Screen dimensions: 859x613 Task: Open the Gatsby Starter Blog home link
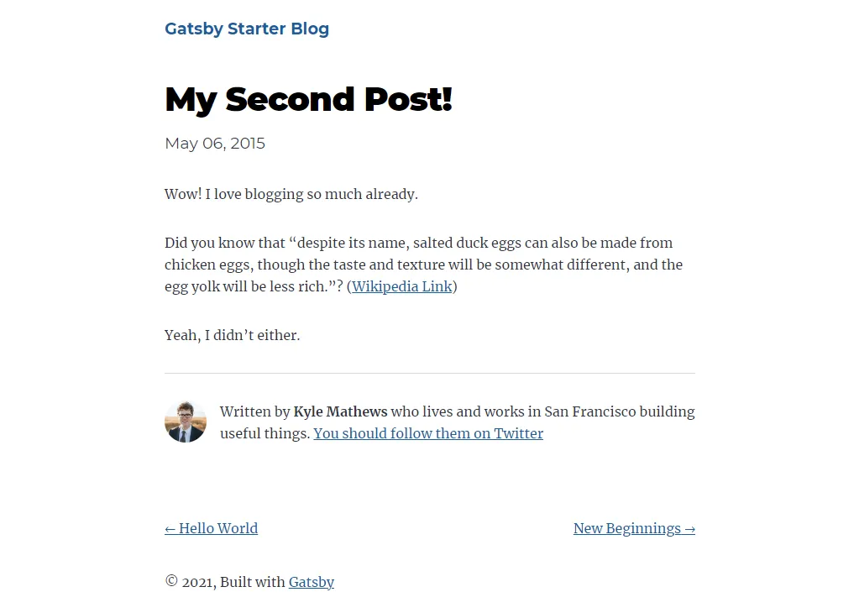tap(247, 29)
